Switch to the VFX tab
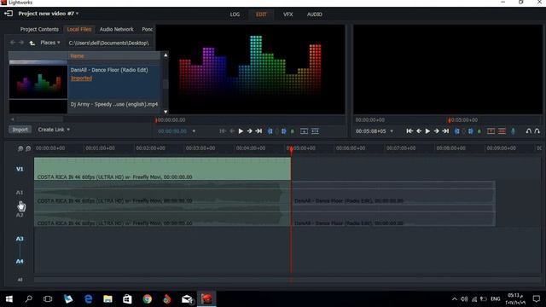546x307 pixels. pos(288,14)
